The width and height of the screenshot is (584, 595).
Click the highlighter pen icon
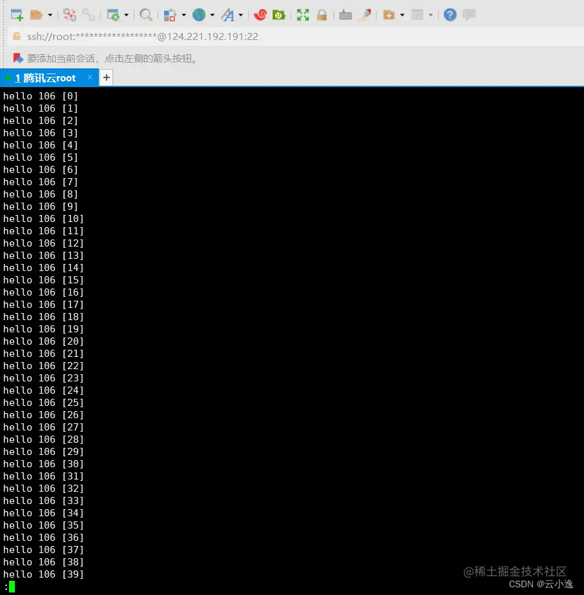[x=365, y=15]
